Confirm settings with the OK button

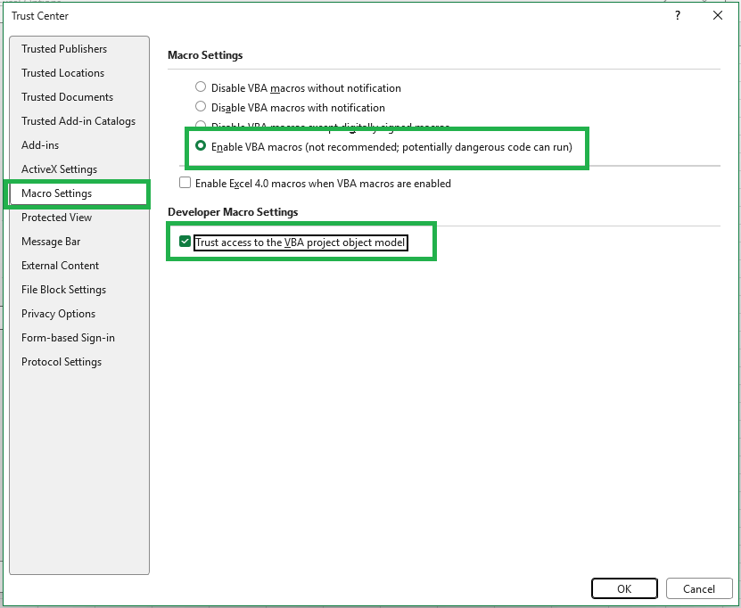pyautogui.click(x=624, y=588)
